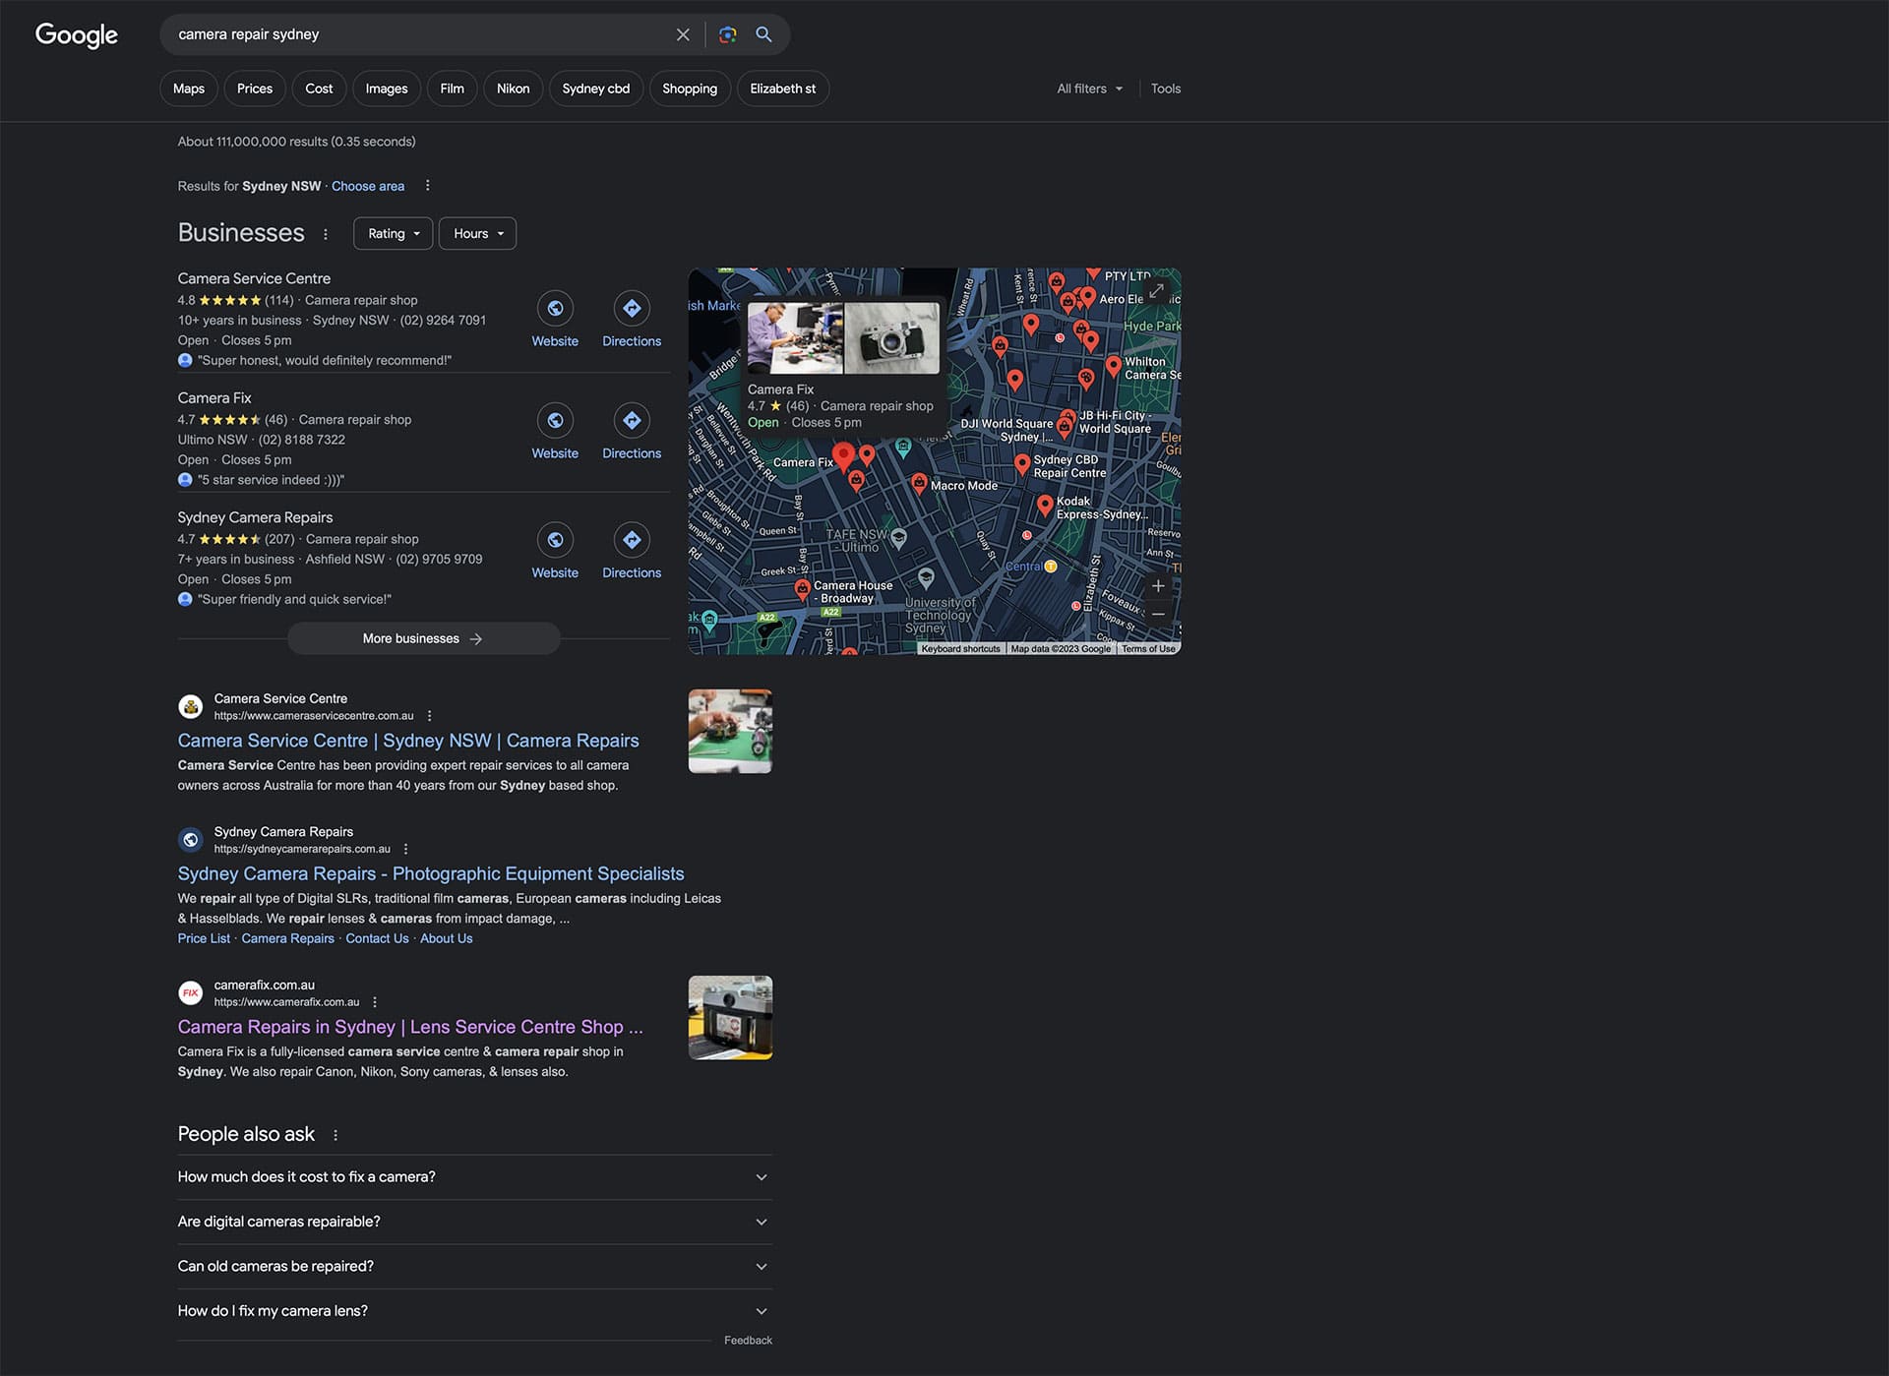Open Google Lens image search icon
The width and height of the screenshot is (1889, 1376).
pyautogui.click(x=727, y=34)
